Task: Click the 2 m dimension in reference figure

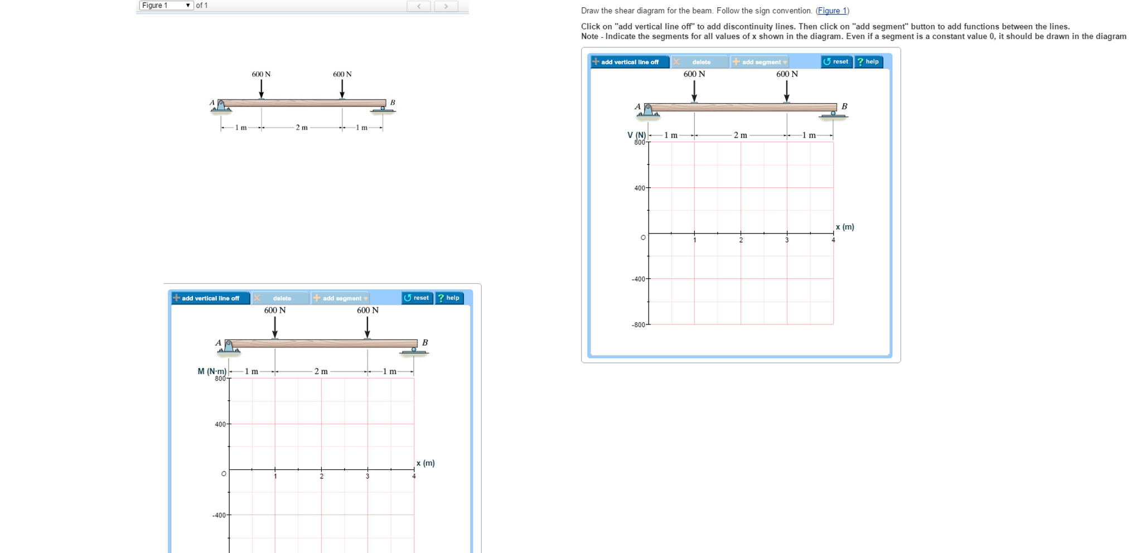Action: pos(302,128)
